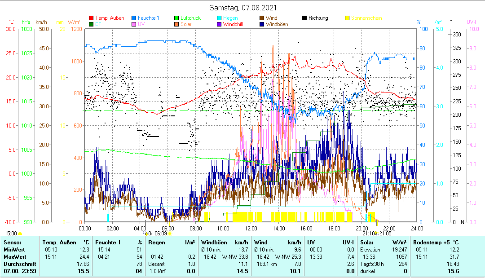Click the hPa axis unit label
The width and height of the screenshot is (485, 278).
point(26,22)
